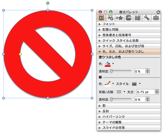
Task: Select the Formatting Palette tab icon
Action: (101, 18)
